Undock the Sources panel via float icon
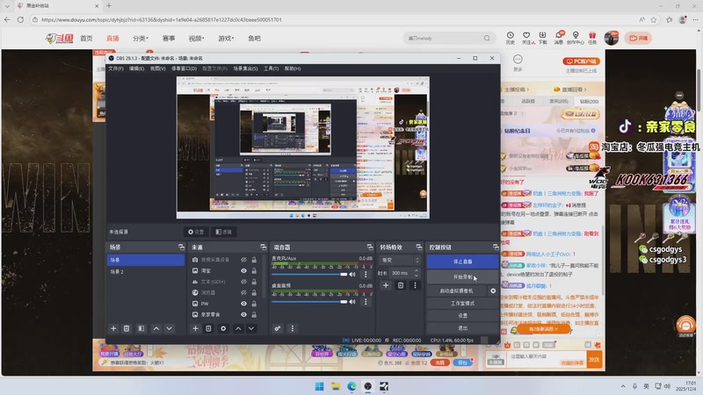 point(263,248)
